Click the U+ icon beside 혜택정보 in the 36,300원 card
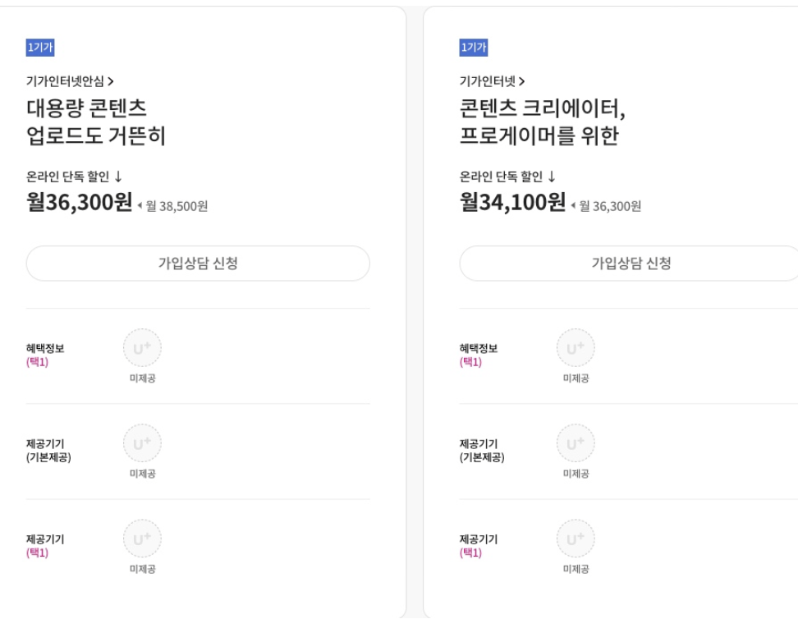Viewport: 798px width, 619px height. pos(142,348)
